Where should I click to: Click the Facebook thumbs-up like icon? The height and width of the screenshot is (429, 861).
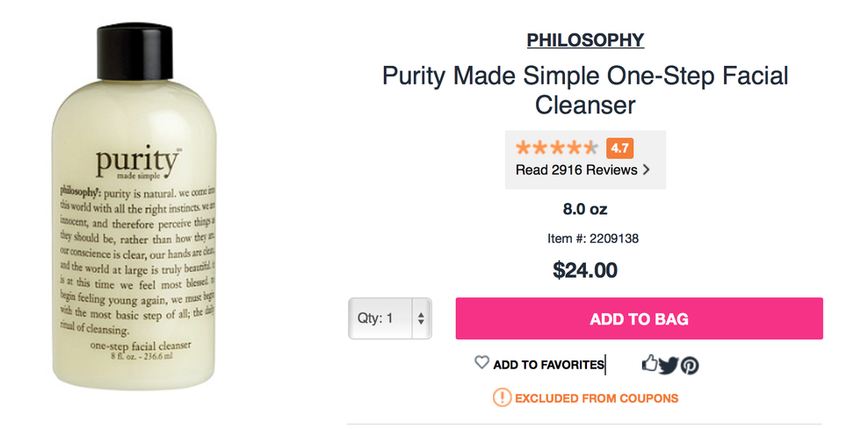[649, 363]
